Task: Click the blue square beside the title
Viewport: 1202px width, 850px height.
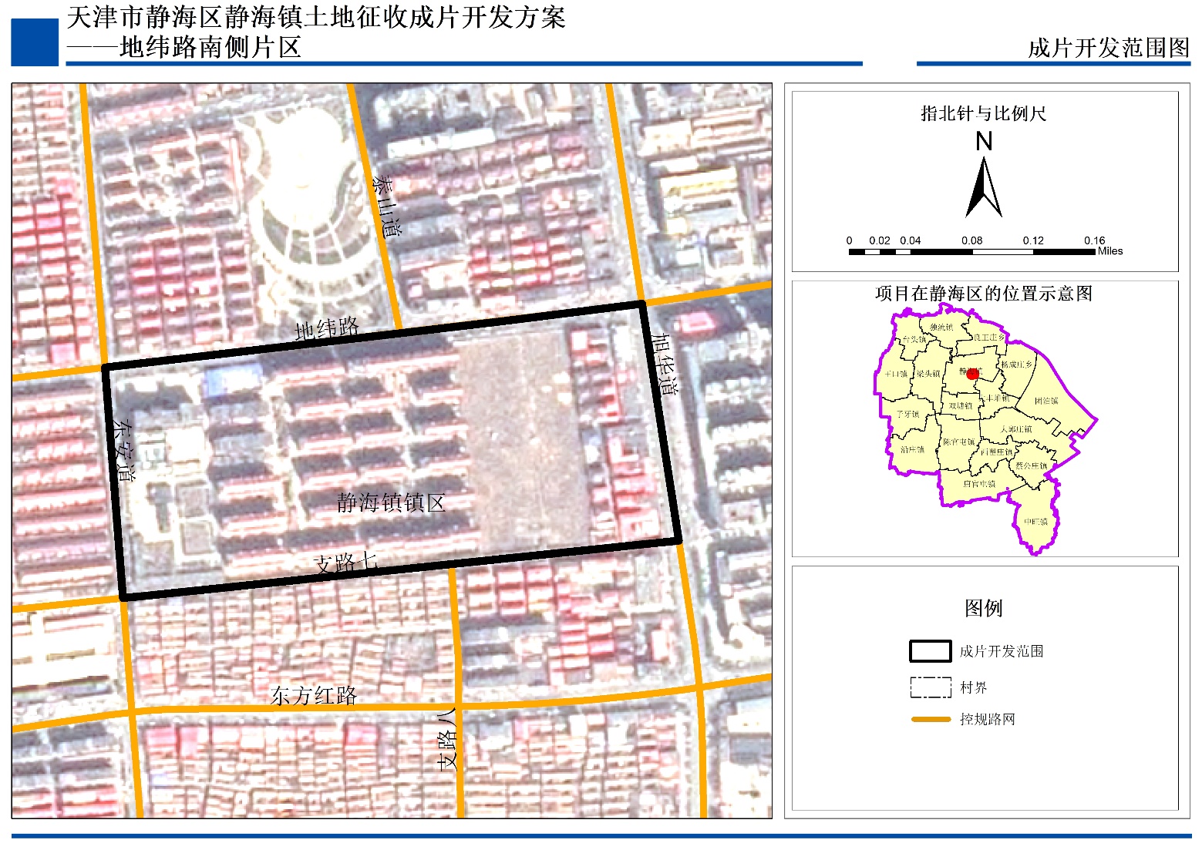Action: coord(35,42)
